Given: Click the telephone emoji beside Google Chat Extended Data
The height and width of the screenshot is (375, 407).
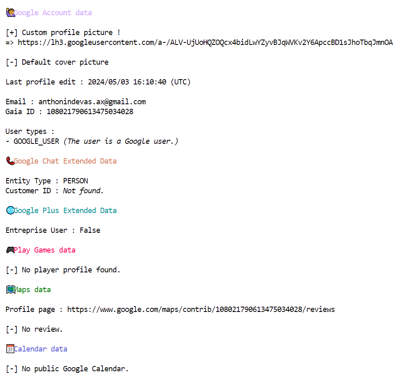Looking at the screenshot, I should 10,161.
